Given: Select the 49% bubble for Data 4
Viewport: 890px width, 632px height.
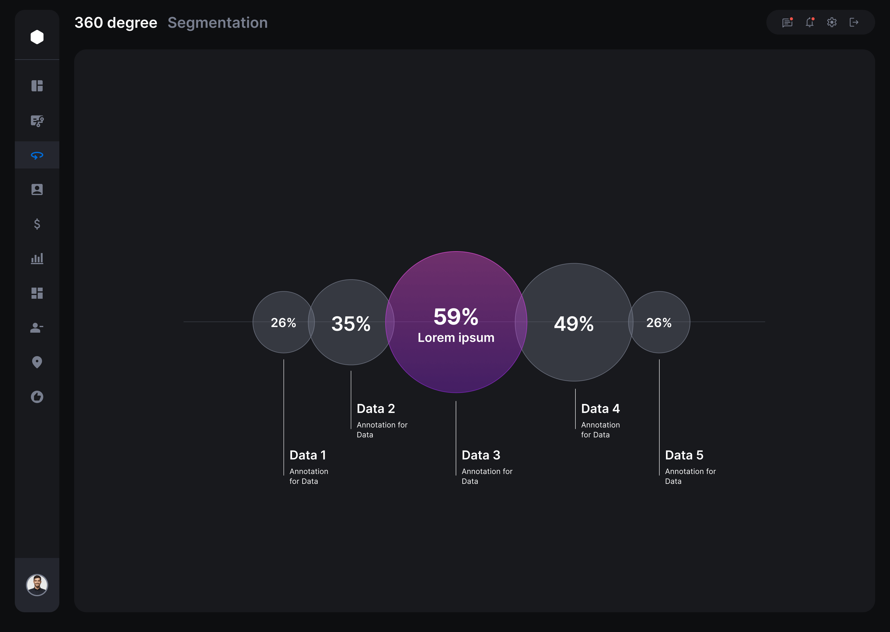Looking at the screenshot, I should (x=574, y=322).
